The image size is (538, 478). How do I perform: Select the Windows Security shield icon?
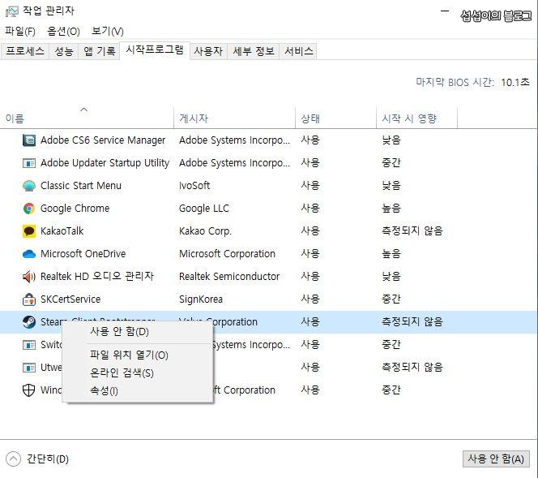tap(29, 390)
